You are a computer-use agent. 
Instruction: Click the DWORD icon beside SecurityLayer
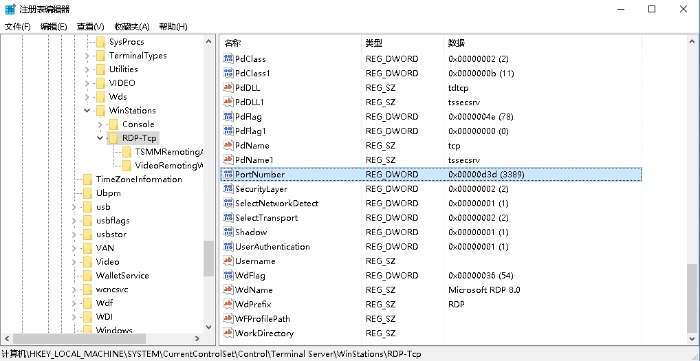pos(228,189)
